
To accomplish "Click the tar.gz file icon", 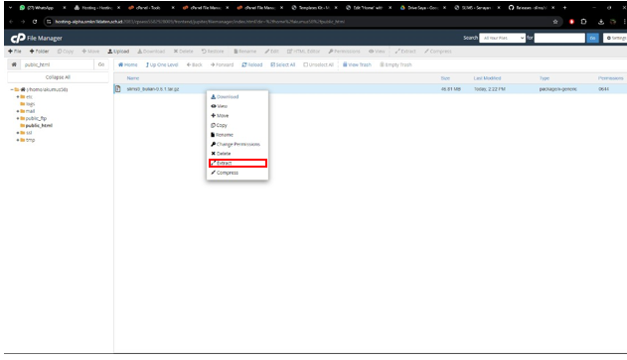I will 118,89.
